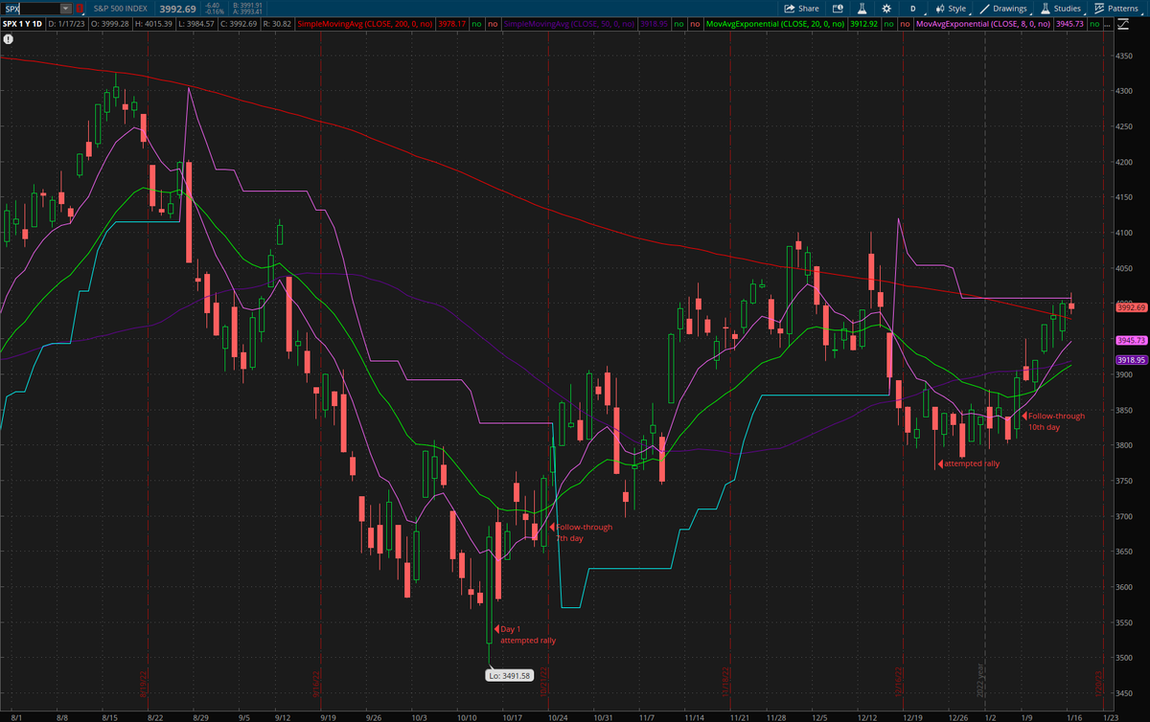1150x722 pixels.
Task: Click the purple 3918.95 price axis tag
Action: pos(1131,359)
